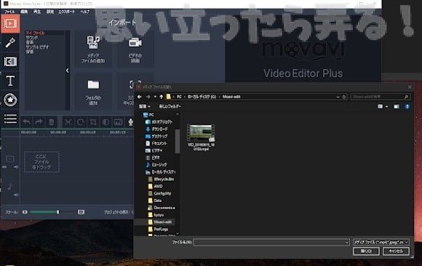Open the Titles T tool

[10, 81]
